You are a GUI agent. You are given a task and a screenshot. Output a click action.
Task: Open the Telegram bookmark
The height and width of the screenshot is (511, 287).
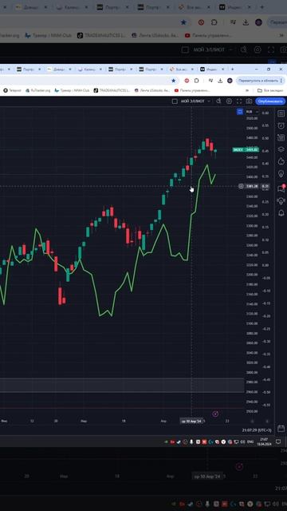coord(13,90)
